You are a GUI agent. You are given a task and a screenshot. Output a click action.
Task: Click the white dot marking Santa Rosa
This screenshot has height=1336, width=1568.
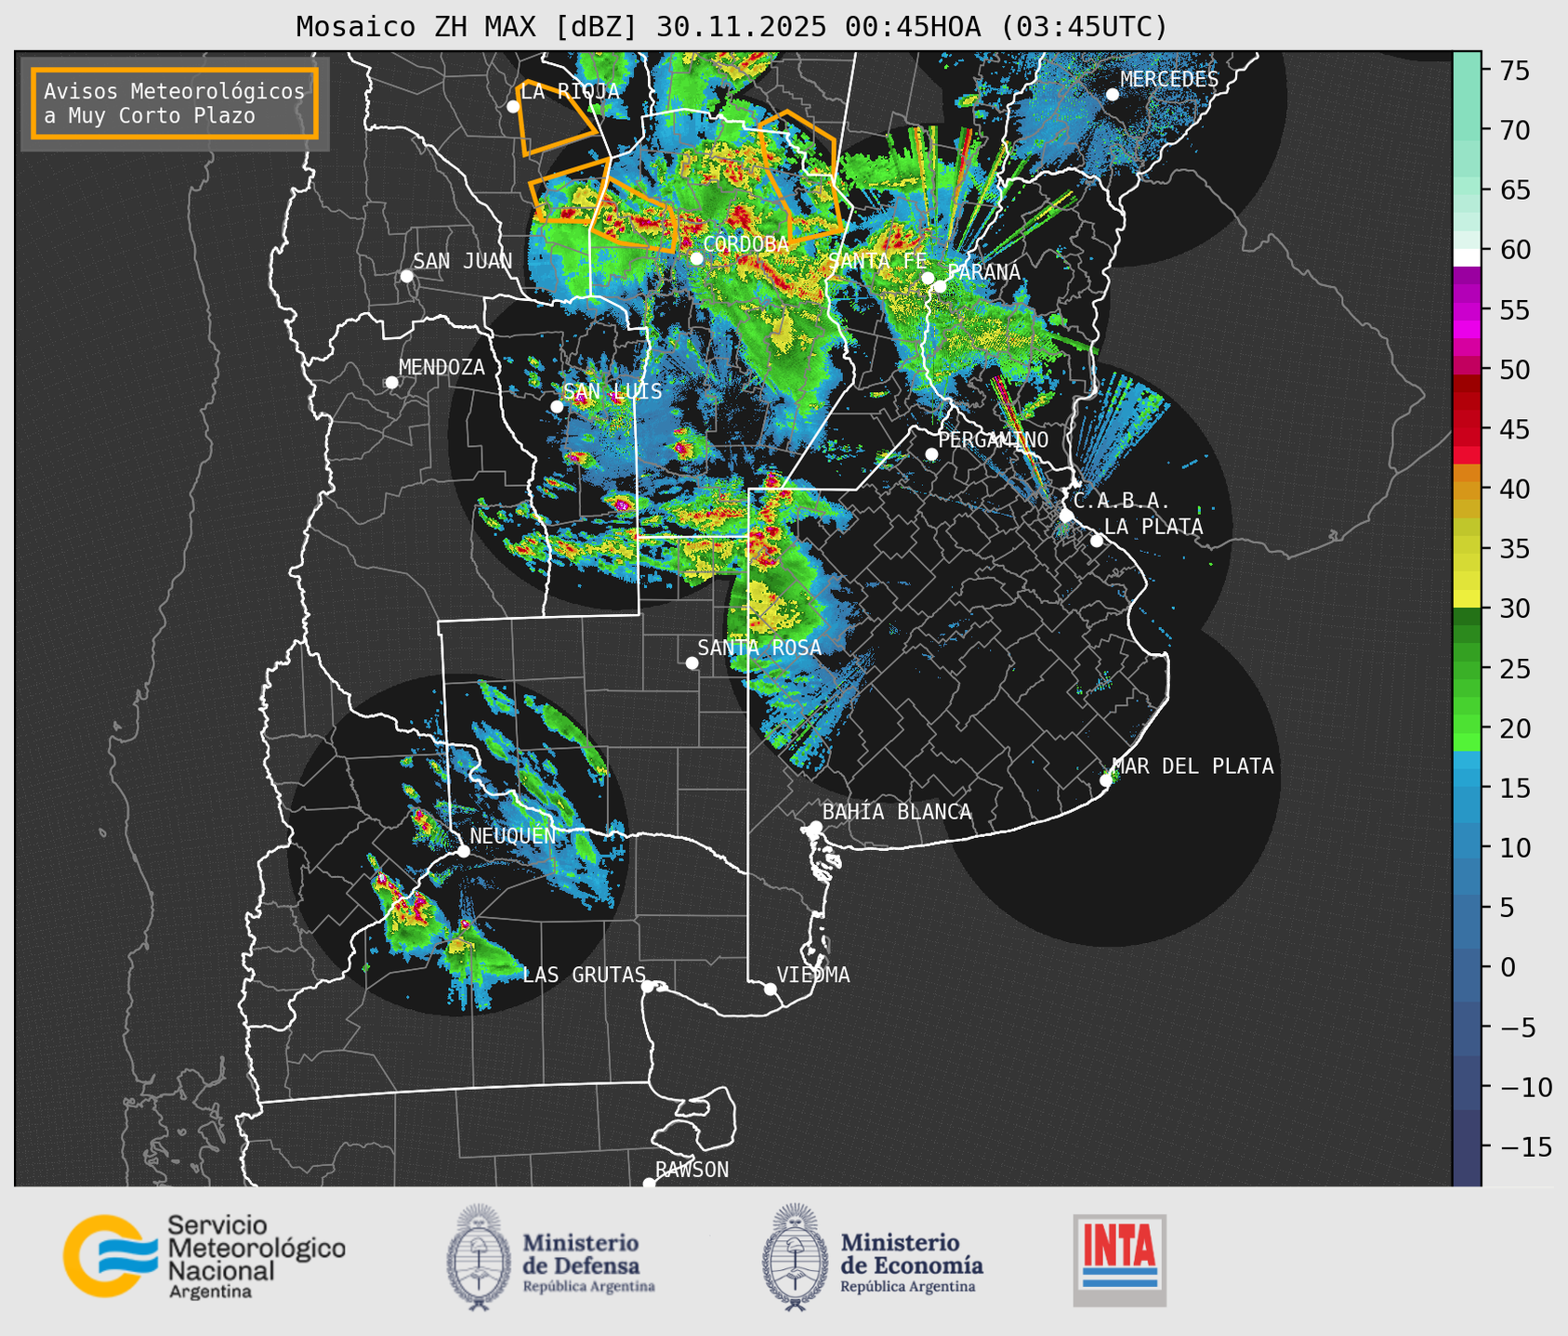(x=692, y=662)
